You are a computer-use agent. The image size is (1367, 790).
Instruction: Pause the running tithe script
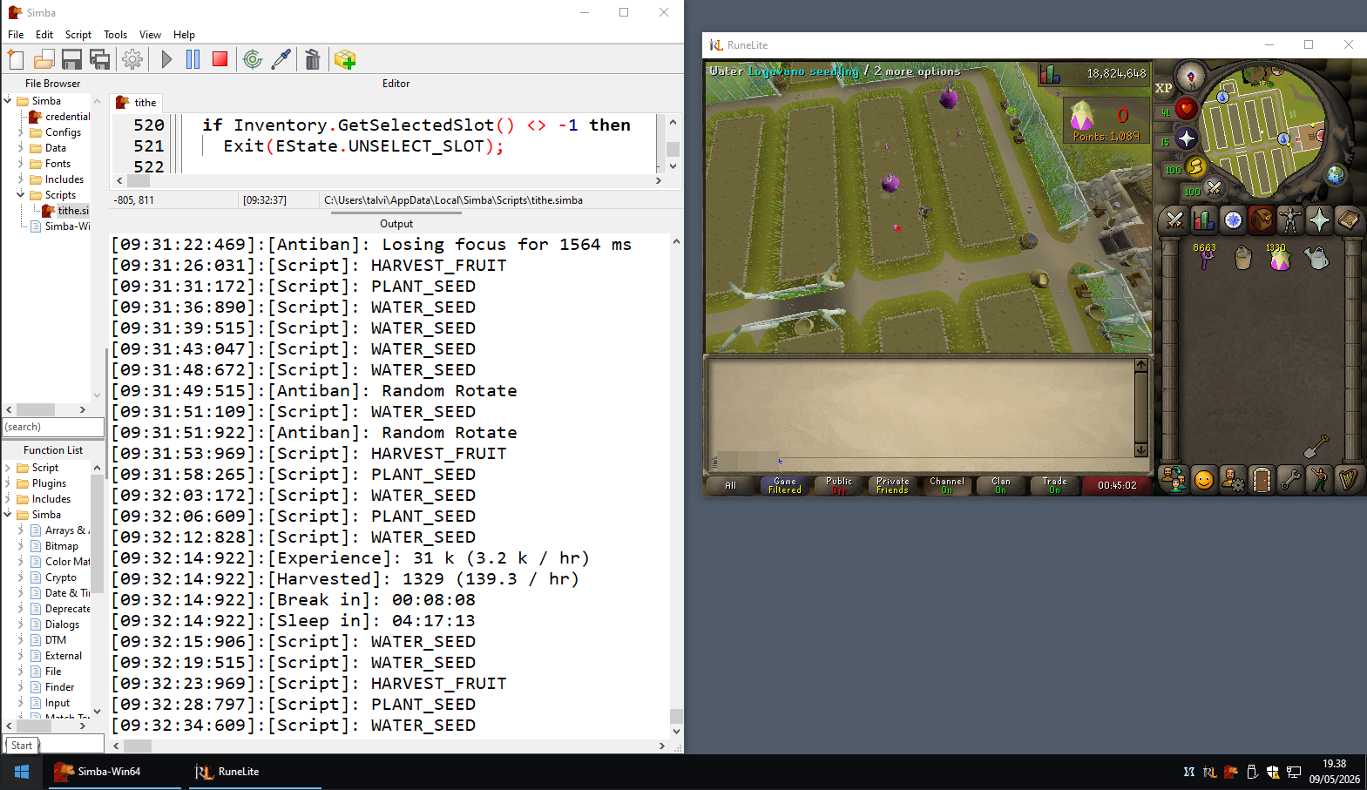[193, 59]
